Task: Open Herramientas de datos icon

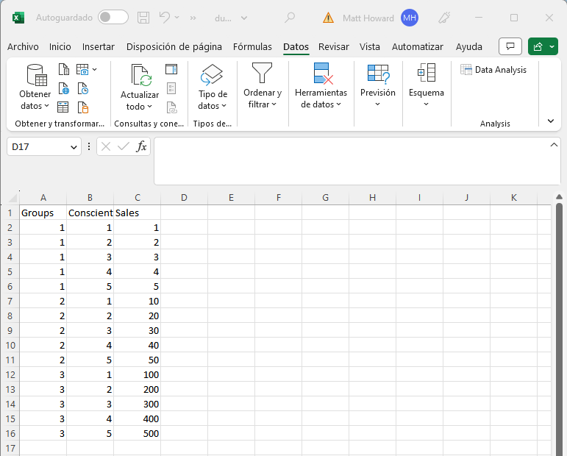Action: tap(321, 74)
